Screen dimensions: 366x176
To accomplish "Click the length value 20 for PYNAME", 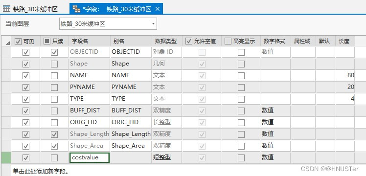I will [351, 87].
